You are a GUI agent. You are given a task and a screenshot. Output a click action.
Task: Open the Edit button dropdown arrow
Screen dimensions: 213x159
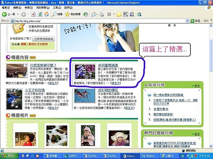click(114, 14)
